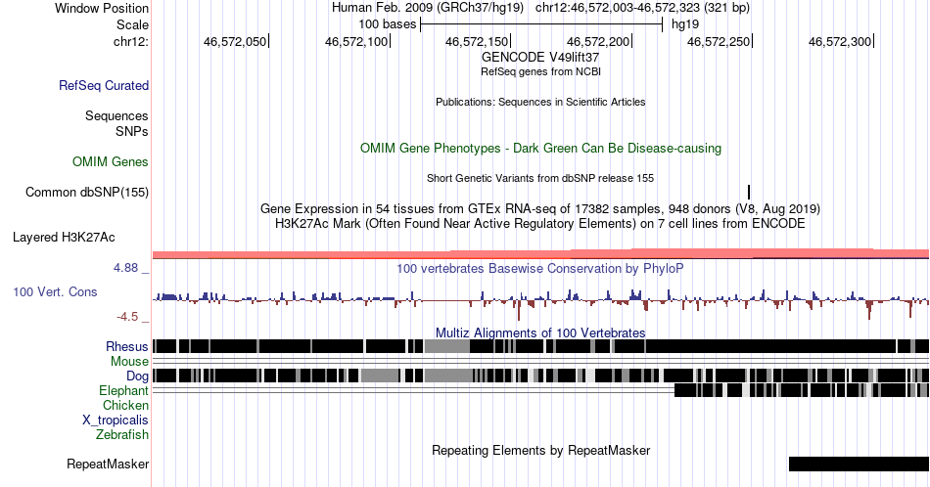
Task: Select the Mouse alignment row label
Action: pos(129,362)
